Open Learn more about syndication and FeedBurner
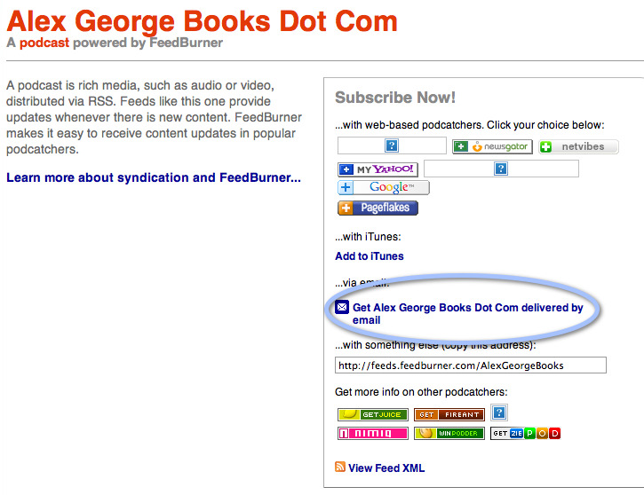Image resolution: width=644 pixels, height=495 pixels. pos(154,177)
